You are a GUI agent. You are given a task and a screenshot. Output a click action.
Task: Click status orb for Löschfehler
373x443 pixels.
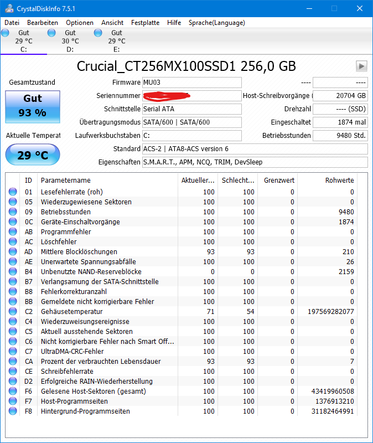coord(13,241)
